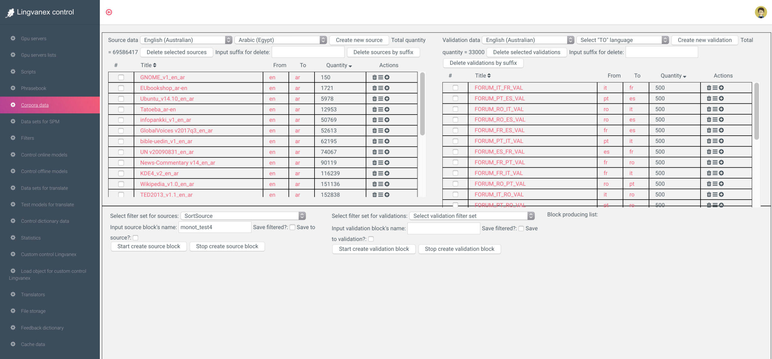Screen dimensions: 772x359
Task: Click the list icon for FORUM_FR_IT_VAL row
Action: tap(715, 173)
